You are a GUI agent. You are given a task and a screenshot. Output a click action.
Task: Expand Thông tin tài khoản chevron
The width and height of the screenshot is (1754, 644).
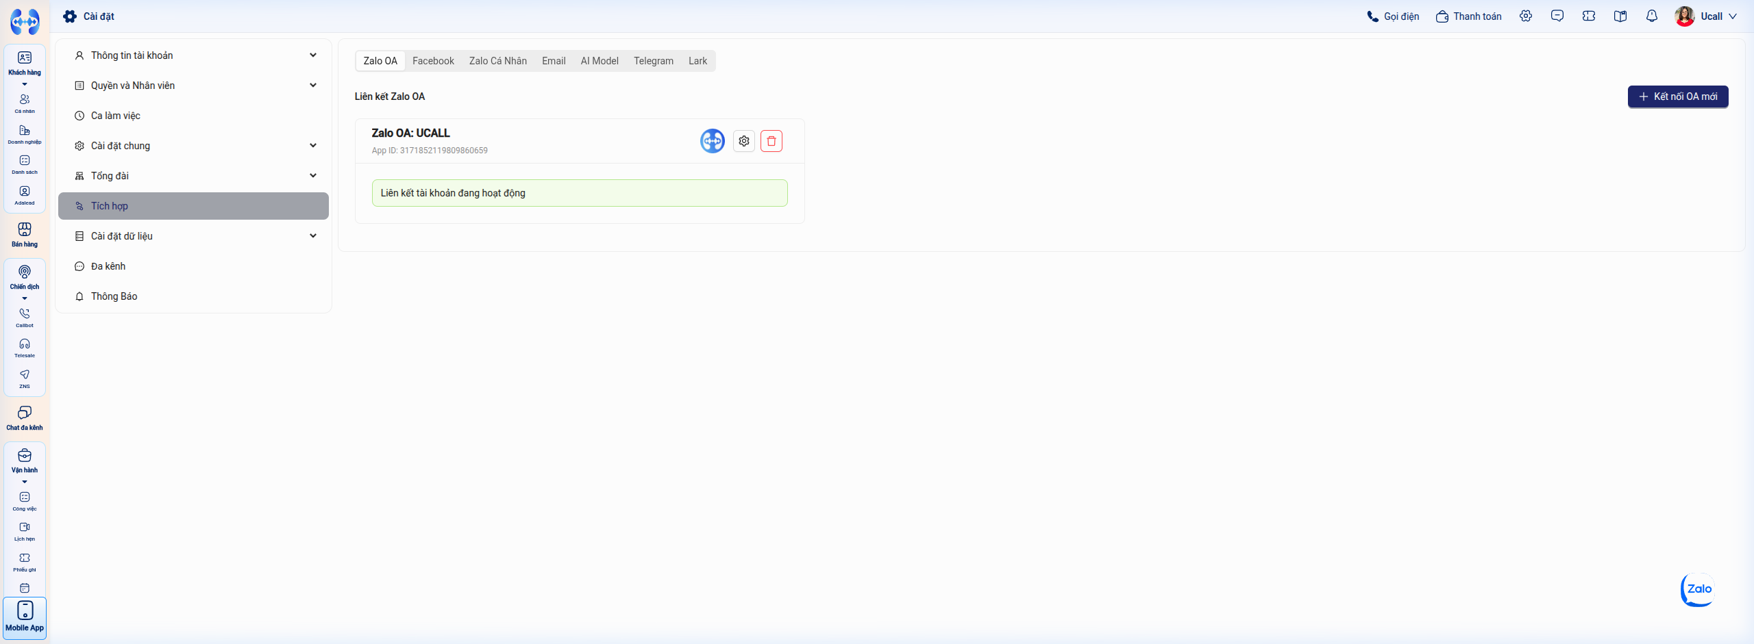[313, 55]
